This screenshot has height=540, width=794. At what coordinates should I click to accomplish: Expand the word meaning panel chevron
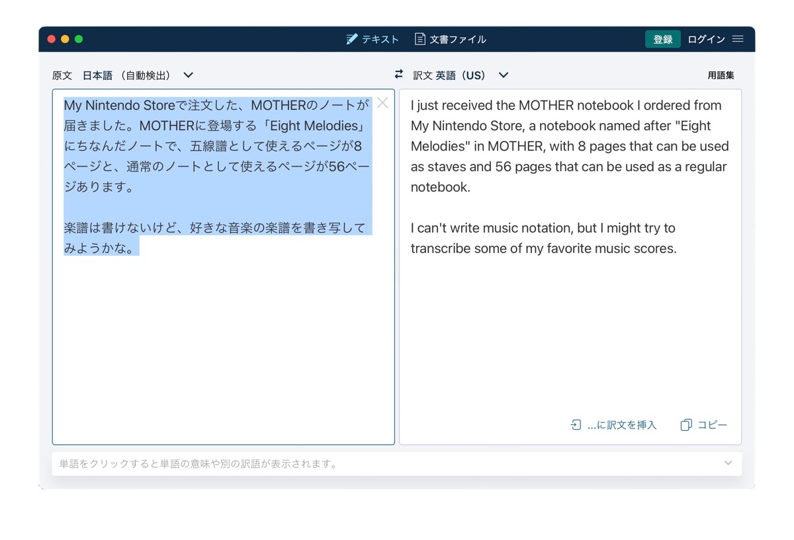(x=728, y=463)
